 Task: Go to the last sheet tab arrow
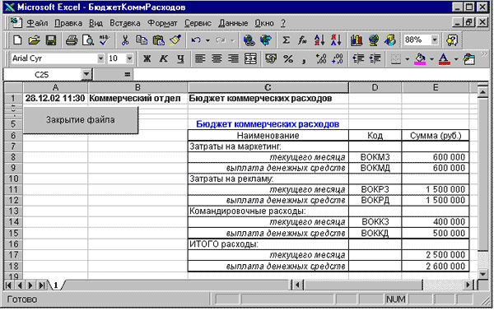coord(41,285)
